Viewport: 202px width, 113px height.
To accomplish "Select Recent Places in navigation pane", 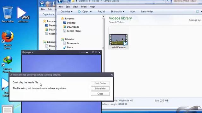I will pyautogui.click(x=74, y=31).
